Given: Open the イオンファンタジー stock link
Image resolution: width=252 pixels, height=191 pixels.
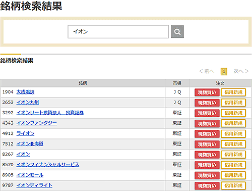Looking at the screenshot, I should point(36,123).
